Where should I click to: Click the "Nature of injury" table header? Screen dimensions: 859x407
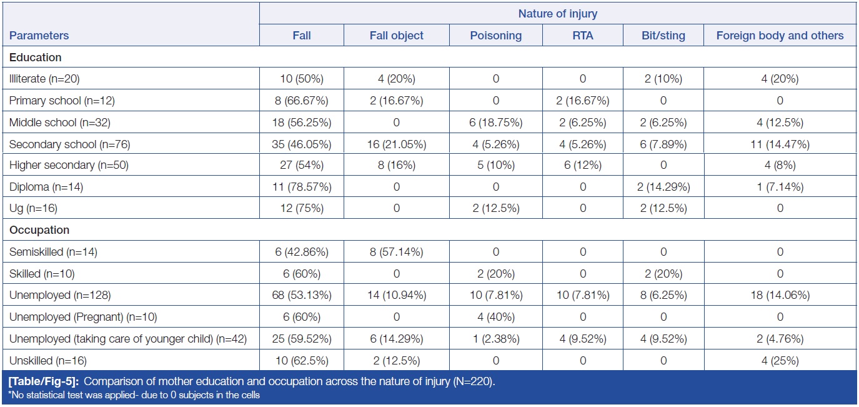(x=558, y=13)
